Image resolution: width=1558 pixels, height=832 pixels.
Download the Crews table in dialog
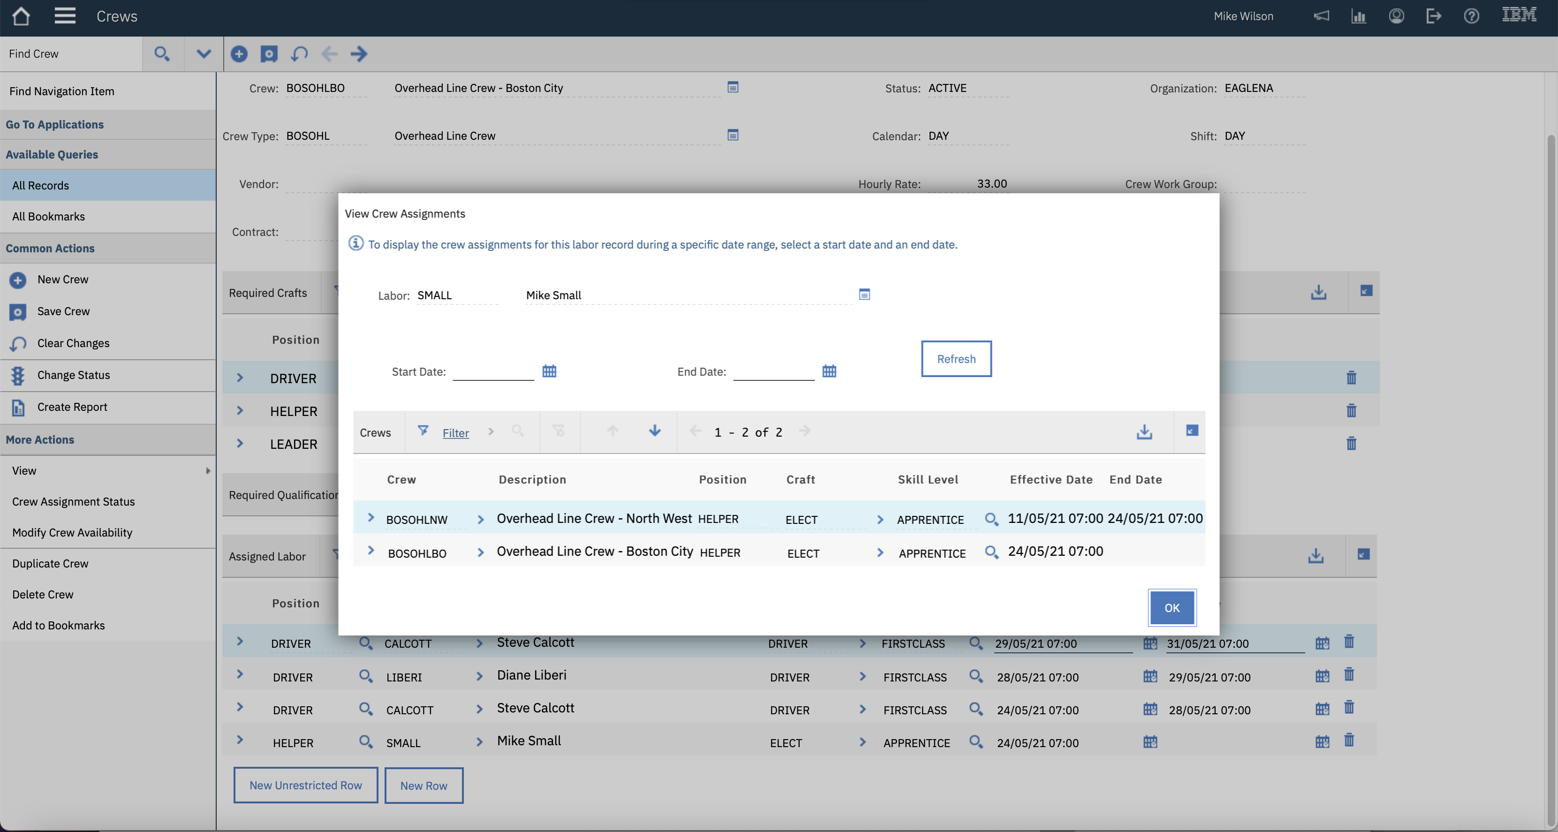(1144, 432)
